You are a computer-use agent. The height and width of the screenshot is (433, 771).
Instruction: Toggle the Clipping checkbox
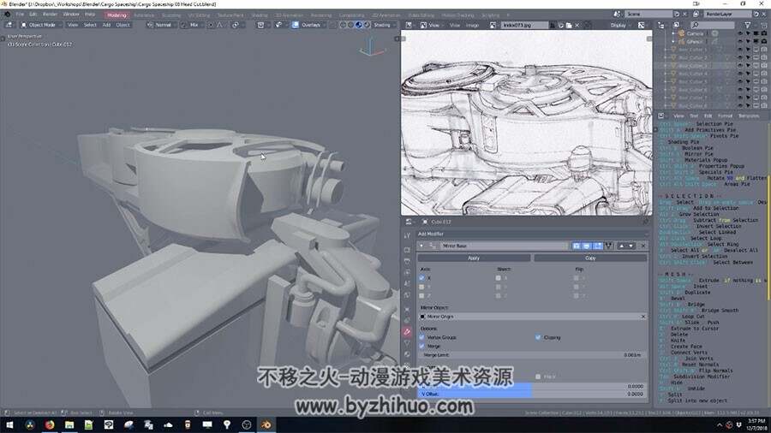coord(538,338)
